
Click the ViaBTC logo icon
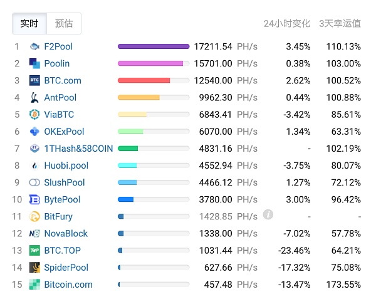34,114
